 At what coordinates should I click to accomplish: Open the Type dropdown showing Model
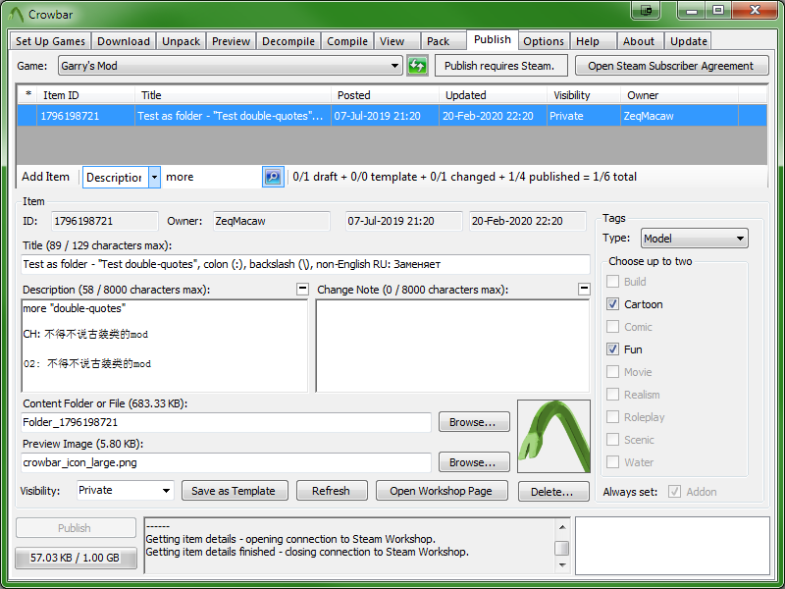coord(695,239)
